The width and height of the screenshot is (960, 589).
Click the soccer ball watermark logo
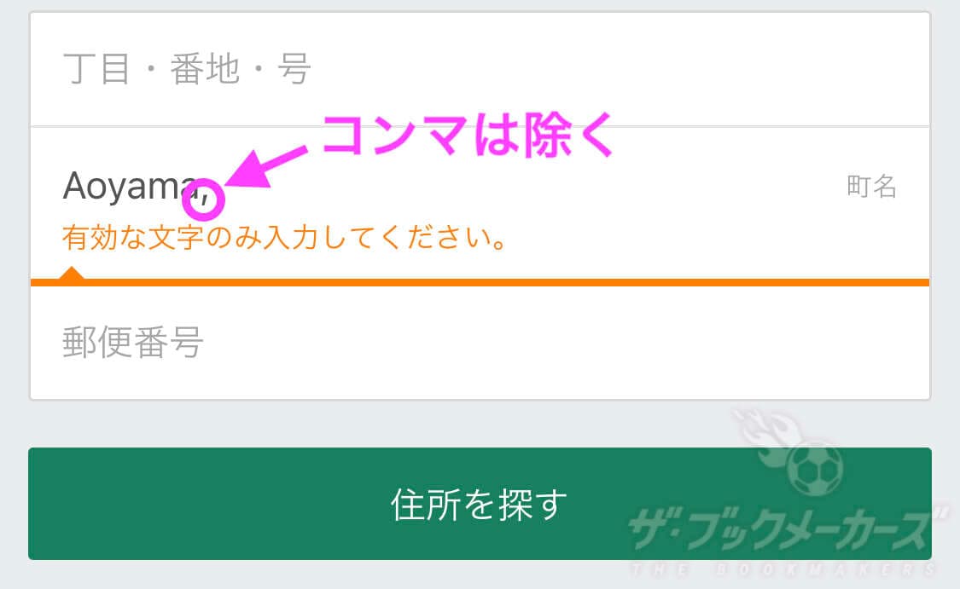coord(815,468)
